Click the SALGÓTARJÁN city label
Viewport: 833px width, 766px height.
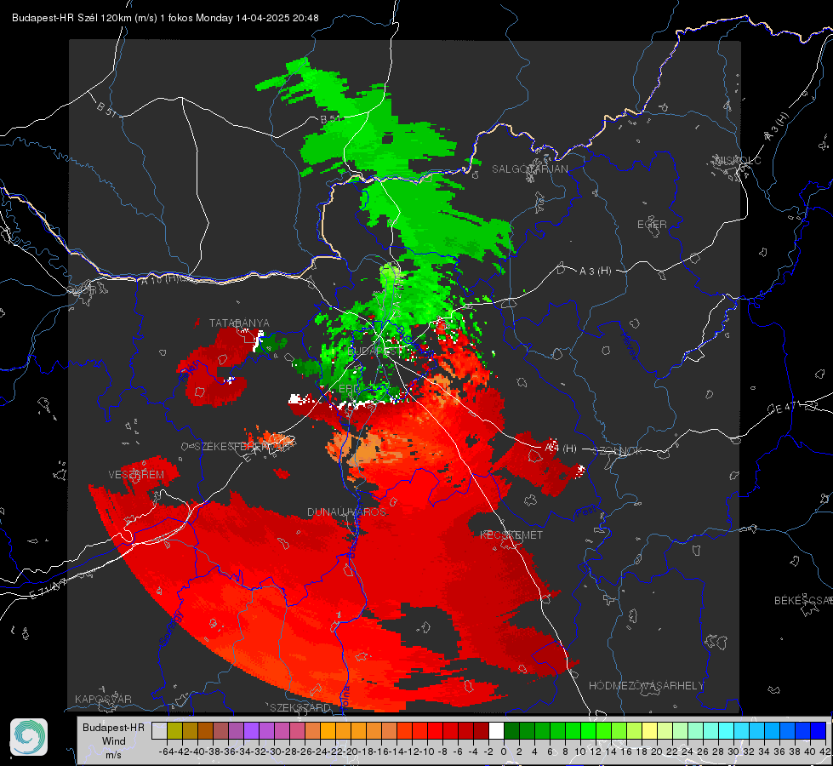tap(529, 169)
